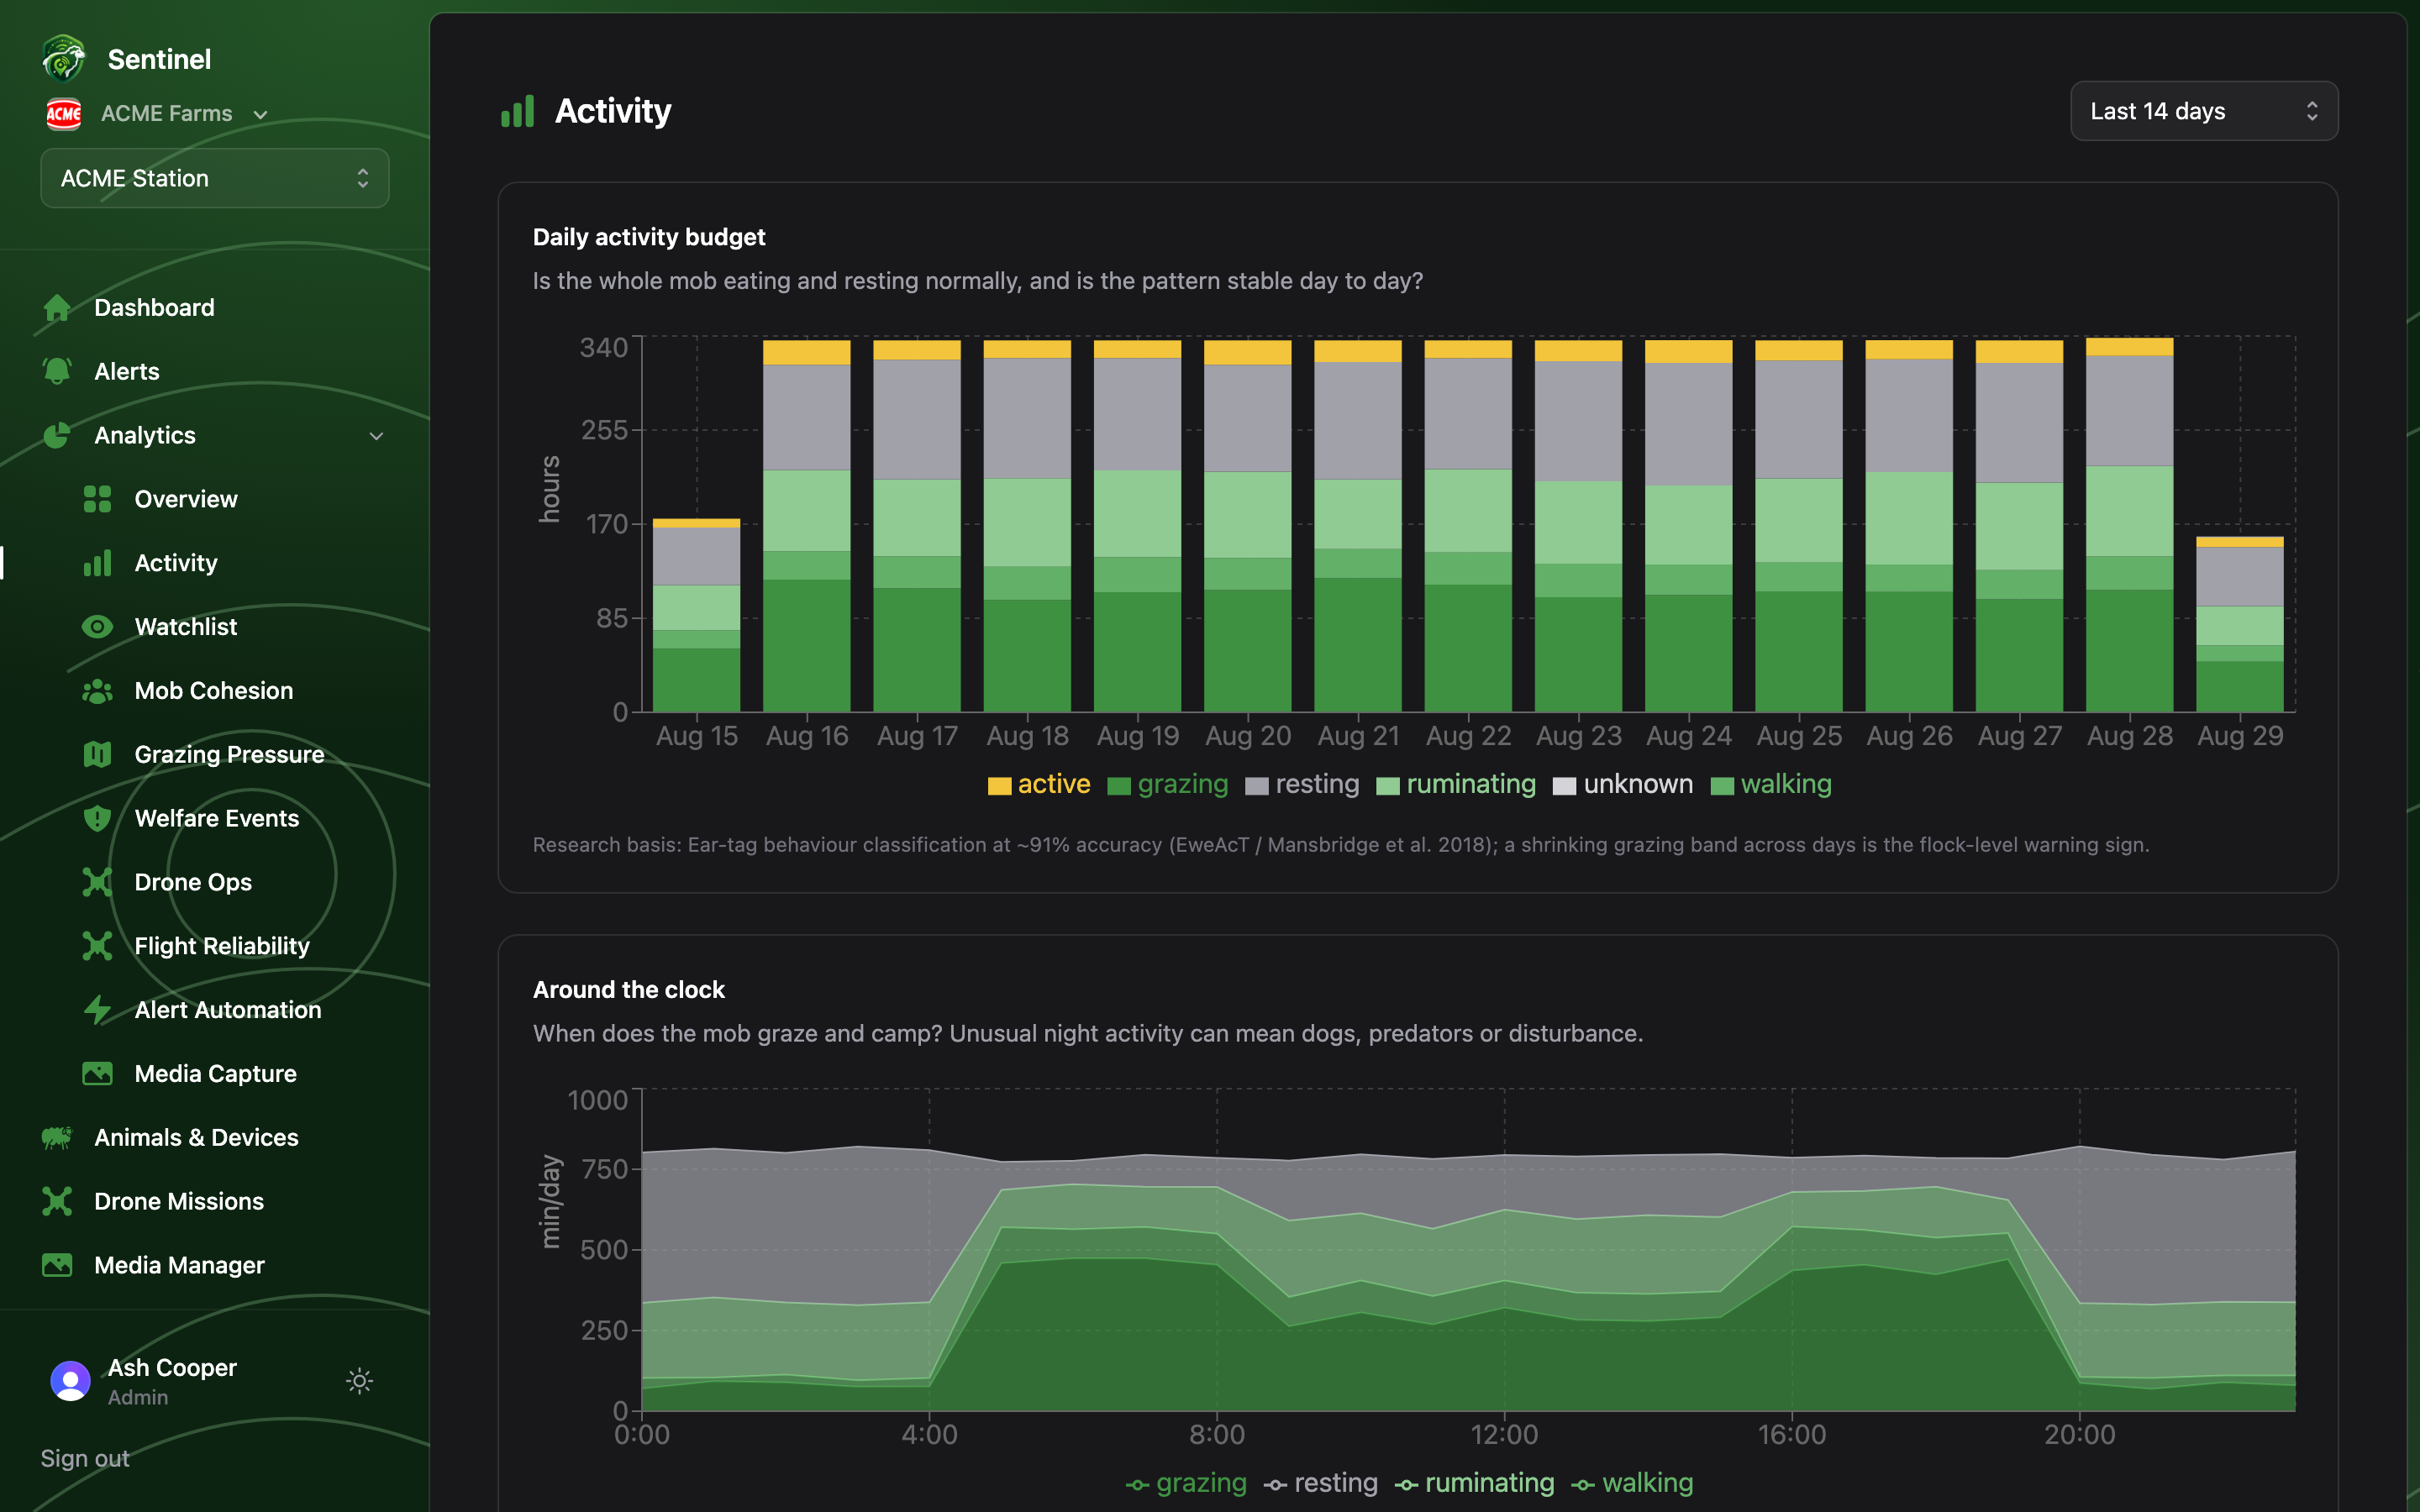This screenshot has width=2420, height=1512.
Task: Click the Sign out link
Action: [x=85, y=1458]
